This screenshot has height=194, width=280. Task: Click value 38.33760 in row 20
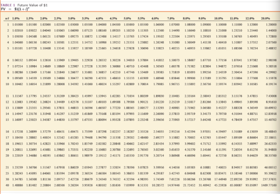(x=270, y=155)
